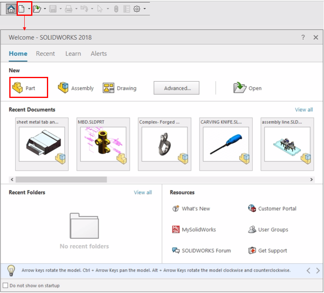This screenshot has width=324, height=293.
Task: Open the Get Support resource
Action: coord(267,251)
